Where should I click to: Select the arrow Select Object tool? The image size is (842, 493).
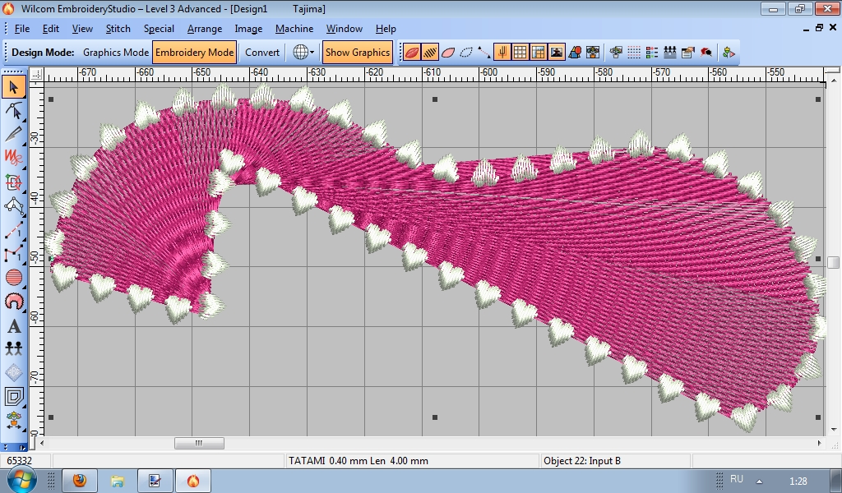(13, 86)
